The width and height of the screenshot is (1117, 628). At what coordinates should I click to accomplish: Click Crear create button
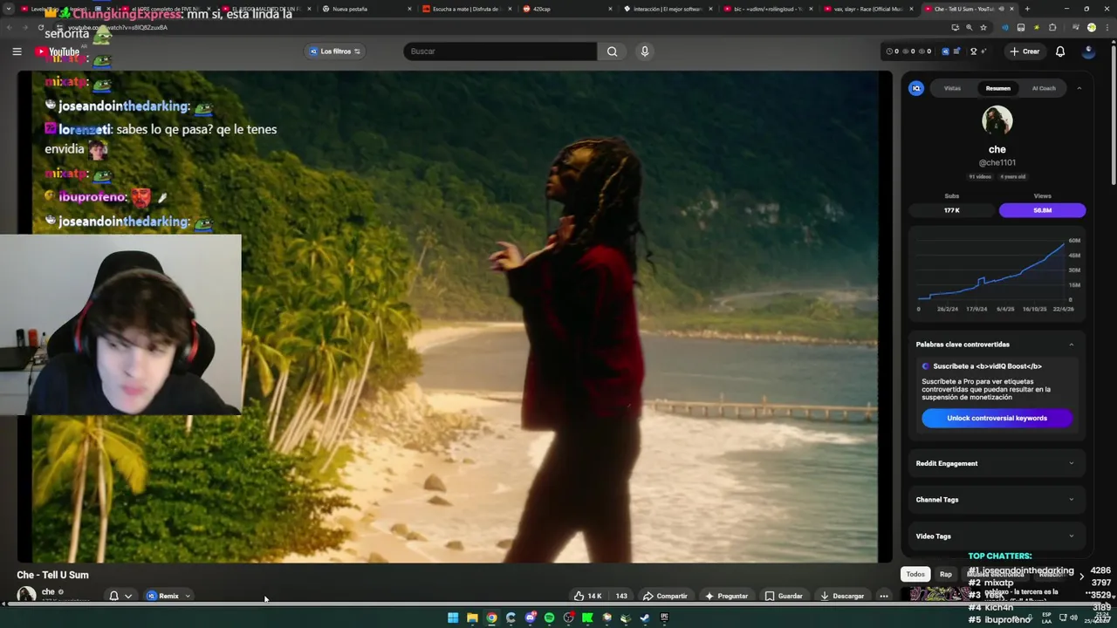coord(1024,51)
